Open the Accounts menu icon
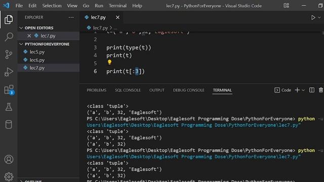This screenshot has height=182, width=324. point(9,160)
